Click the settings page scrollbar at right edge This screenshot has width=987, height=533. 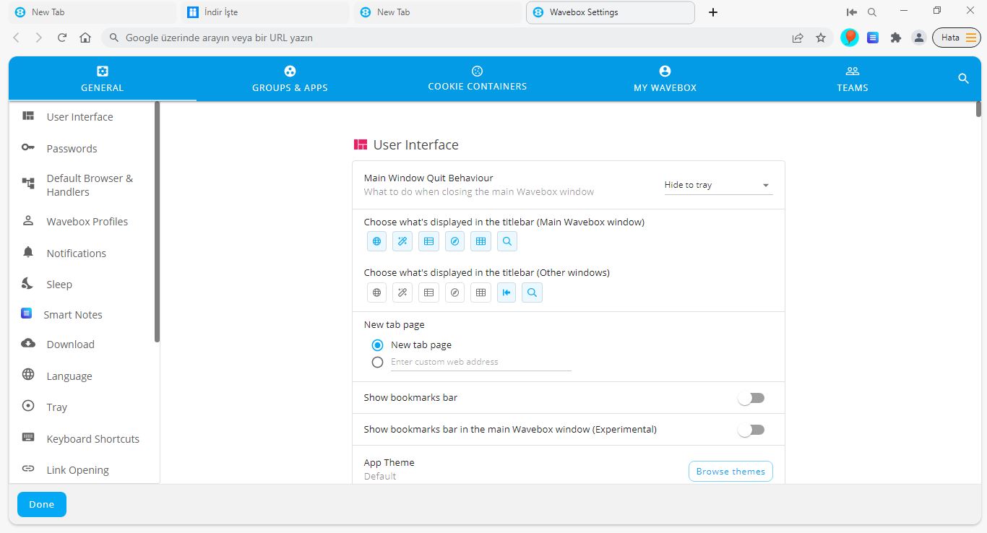tap(978, 109)
